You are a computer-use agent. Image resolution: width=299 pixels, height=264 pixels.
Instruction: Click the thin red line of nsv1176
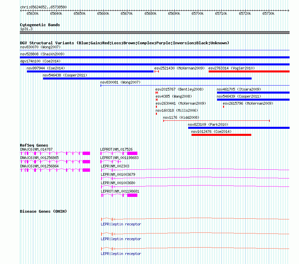click(x=216, y=121)
